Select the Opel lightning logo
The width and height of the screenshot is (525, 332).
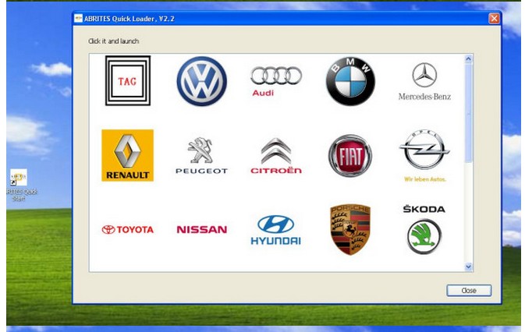(x=424, y=155)
